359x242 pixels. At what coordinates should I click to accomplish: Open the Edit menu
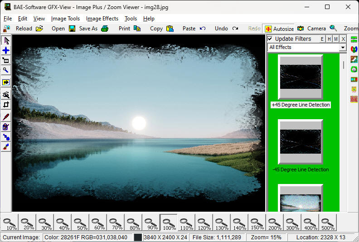(23, 19)
